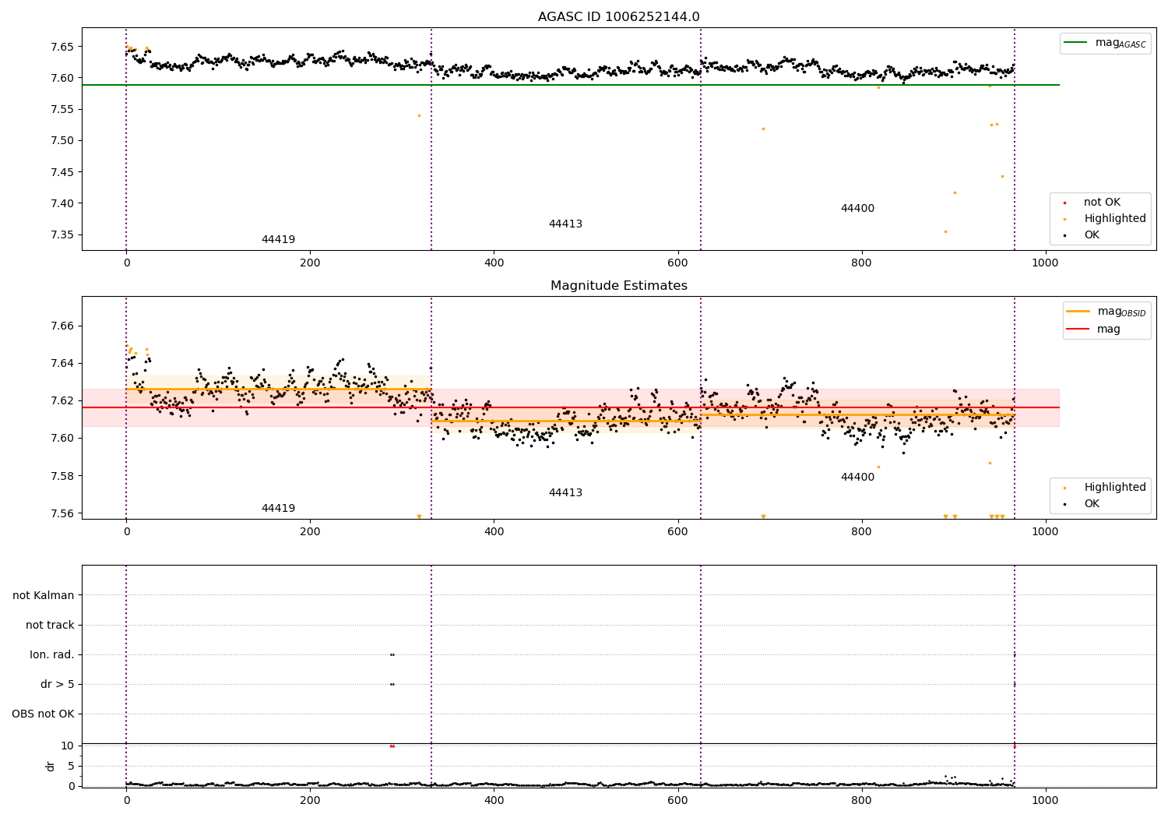1168x818 pixels.
Task: Click the "7.62" y-tick in the middle plot
Action: pos(62,401)
